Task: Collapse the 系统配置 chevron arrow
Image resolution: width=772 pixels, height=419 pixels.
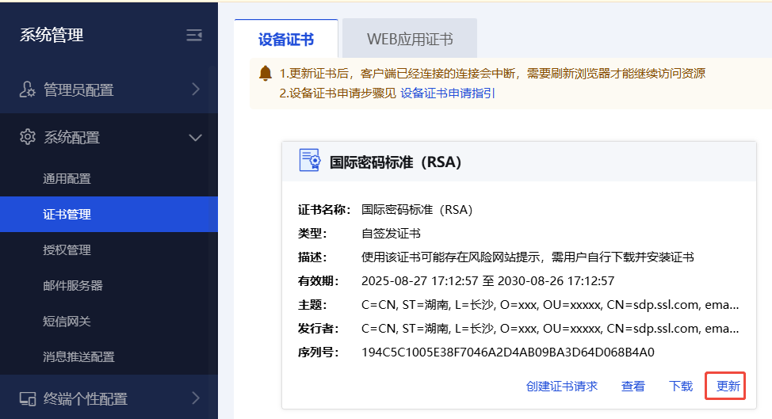Action: (x=196, y=138)
